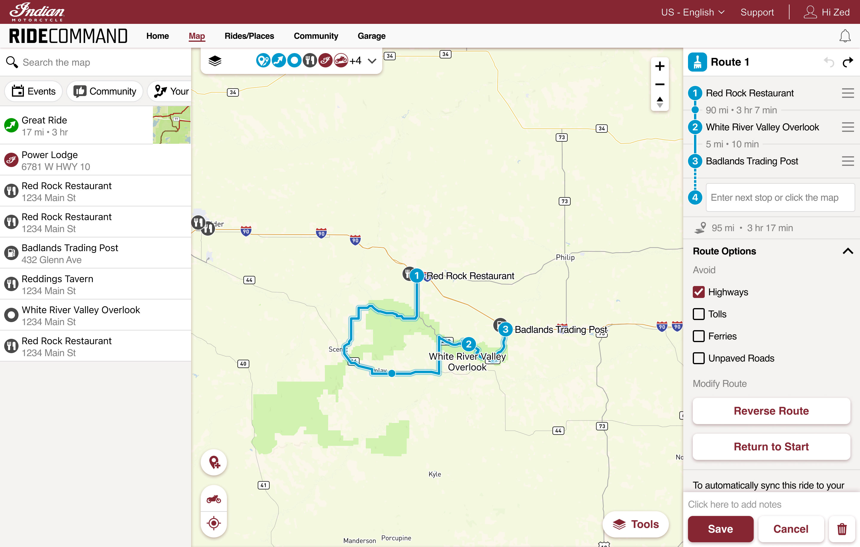Viewport: 860px width, 547px height.
Task: Toggle the points of interest circle filter
Action: [294, 61]
